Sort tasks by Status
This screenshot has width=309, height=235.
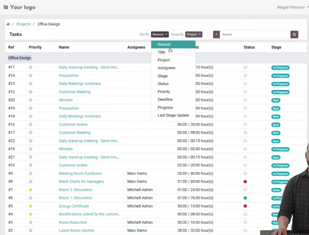pos(173,84)
